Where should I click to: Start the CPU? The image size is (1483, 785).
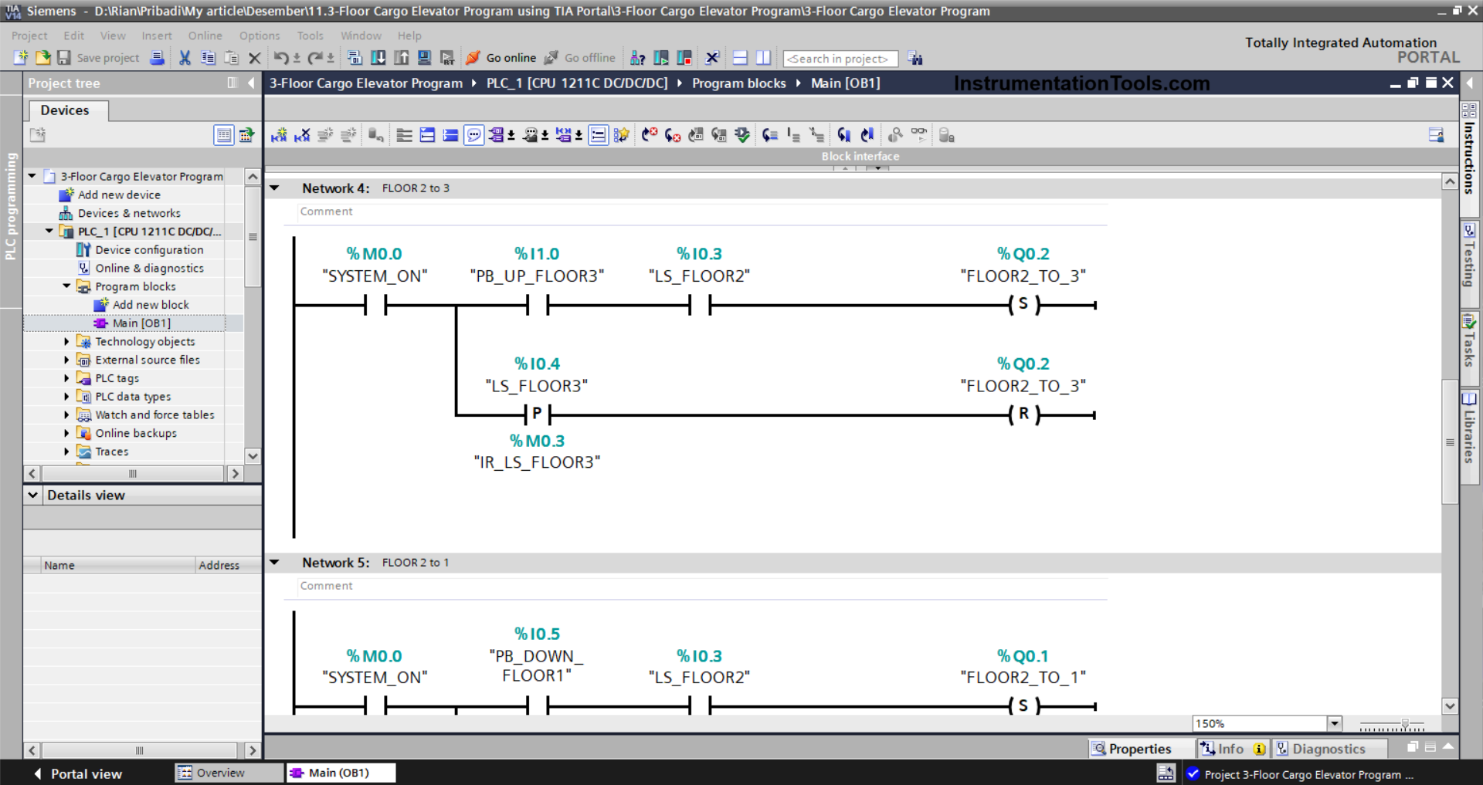tap(661, 58)
